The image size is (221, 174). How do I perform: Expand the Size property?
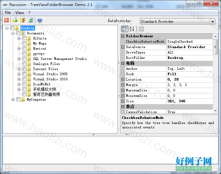123,101
